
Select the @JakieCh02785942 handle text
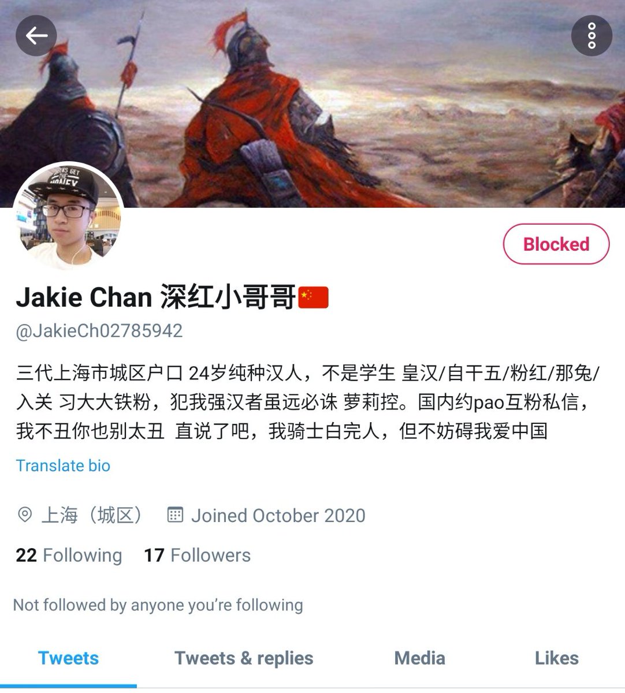tap(99, 331)
